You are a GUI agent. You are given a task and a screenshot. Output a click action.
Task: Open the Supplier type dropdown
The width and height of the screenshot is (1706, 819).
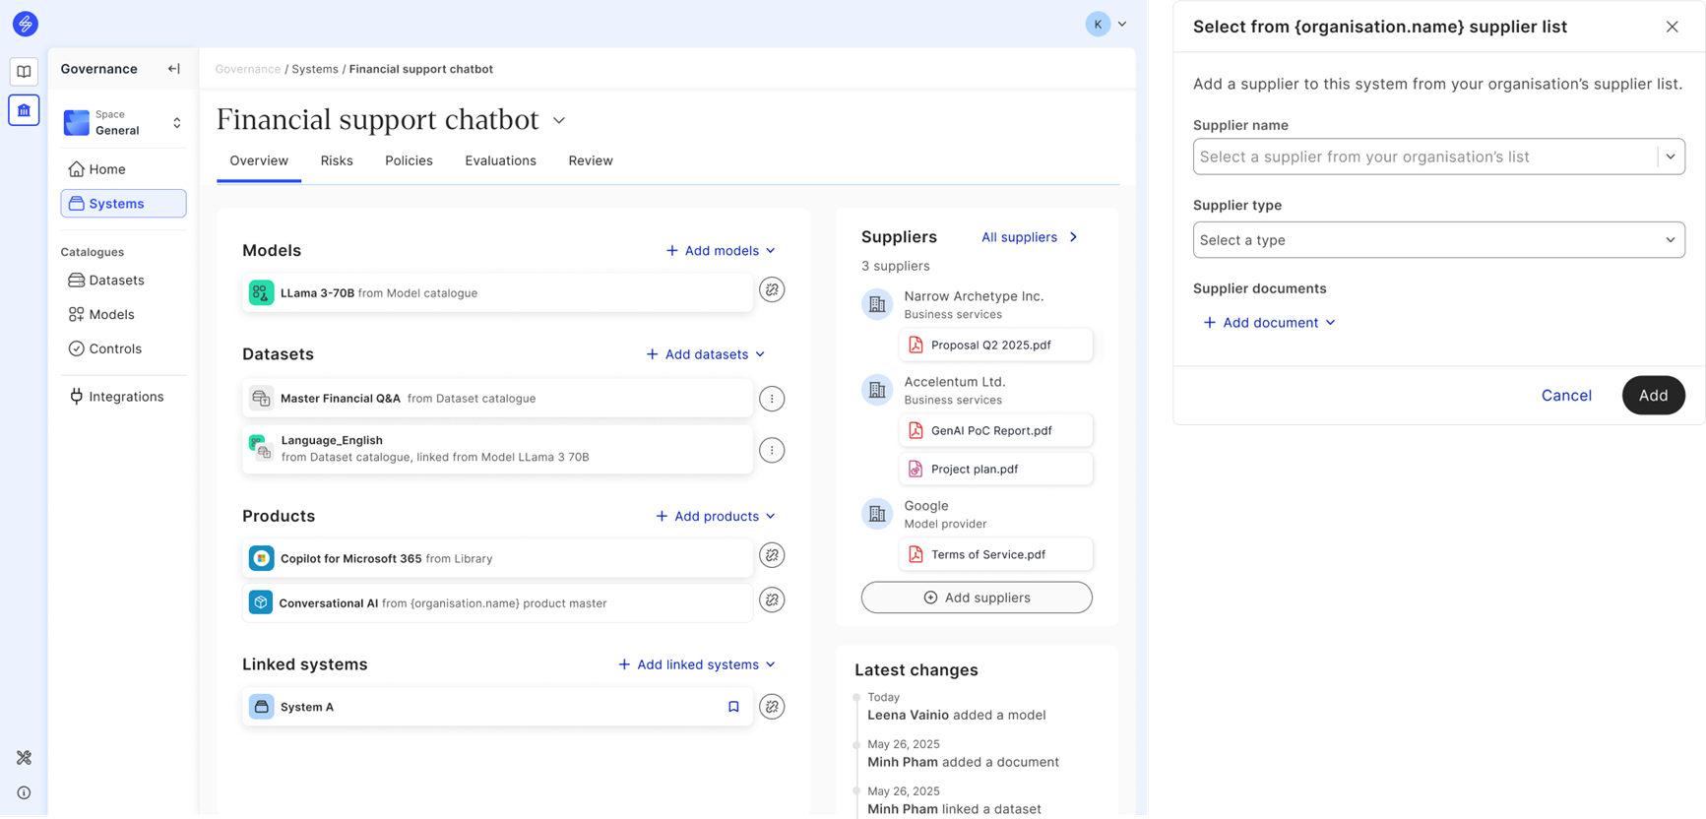point(1437,240)
